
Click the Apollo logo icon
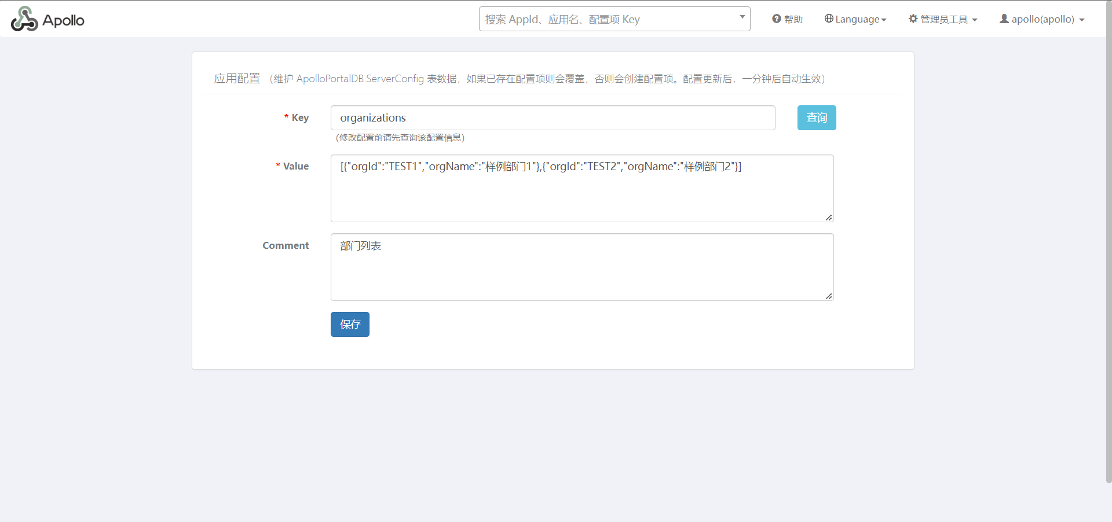click(x=24, y=19)
